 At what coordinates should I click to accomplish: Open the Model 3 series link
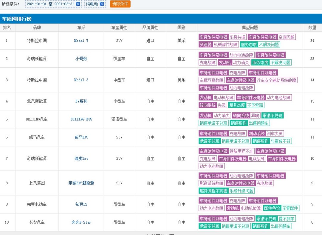(81, 80)
